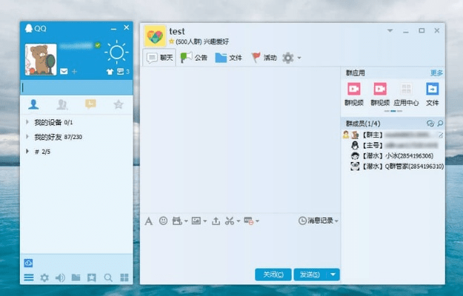Click the 更多 link in group apps
Image resolution: width=463 pixels, height=296 pixels.
(x=437, y=73)
